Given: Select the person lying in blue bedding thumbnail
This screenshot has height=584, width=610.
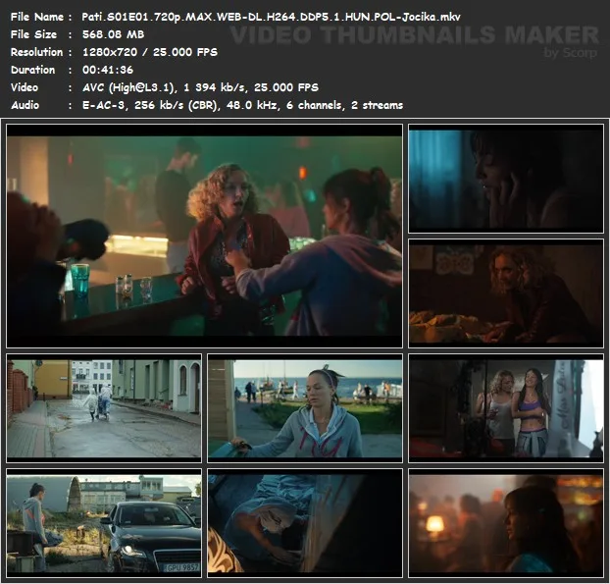Looking at the screenshot, I should (305, 523).
